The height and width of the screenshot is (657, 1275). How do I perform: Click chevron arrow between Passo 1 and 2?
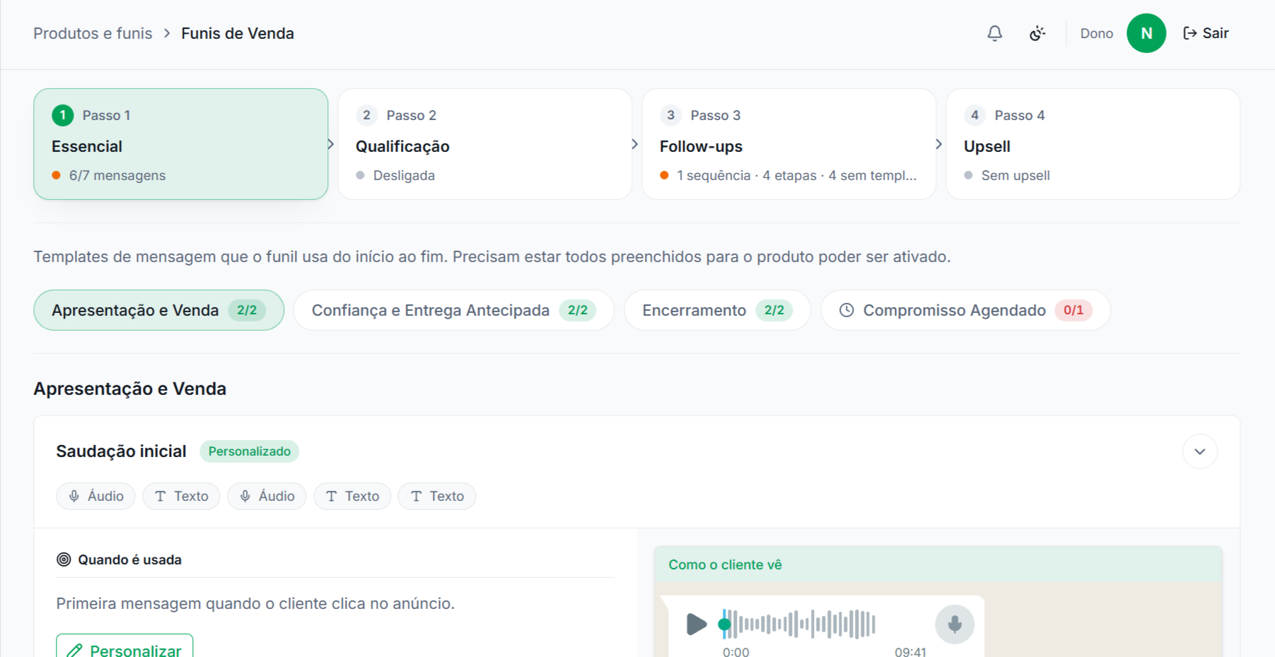click(331, 144)
